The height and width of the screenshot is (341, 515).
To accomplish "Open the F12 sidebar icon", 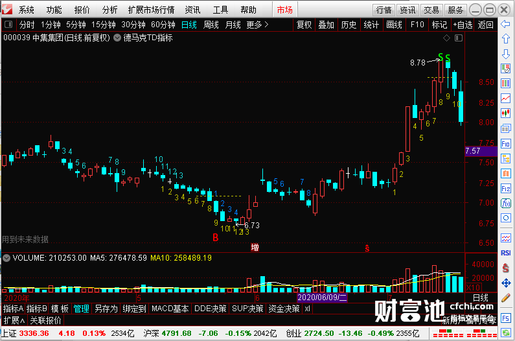I will tap(505, 189).
